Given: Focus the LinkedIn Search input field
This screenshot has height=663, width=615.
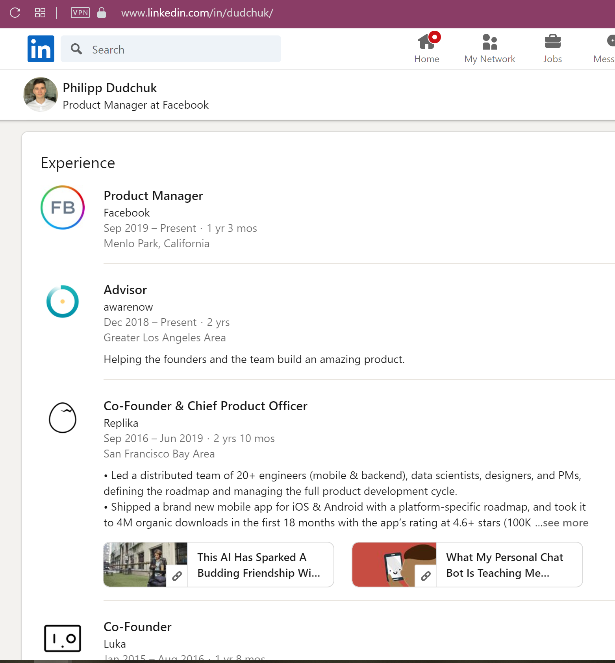Looking at the screenshot, I should [171, 49].
